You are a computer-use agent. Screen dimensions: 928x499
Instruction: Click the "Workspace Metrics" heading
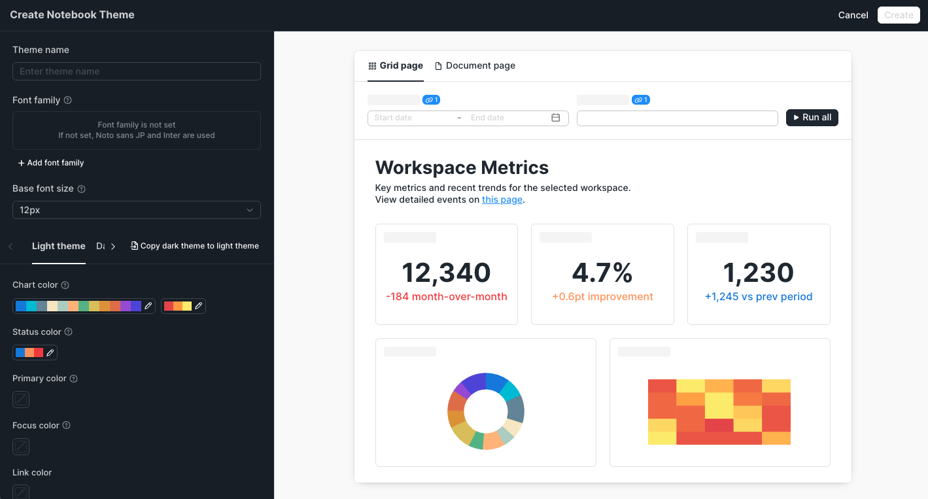coord(462,167)
